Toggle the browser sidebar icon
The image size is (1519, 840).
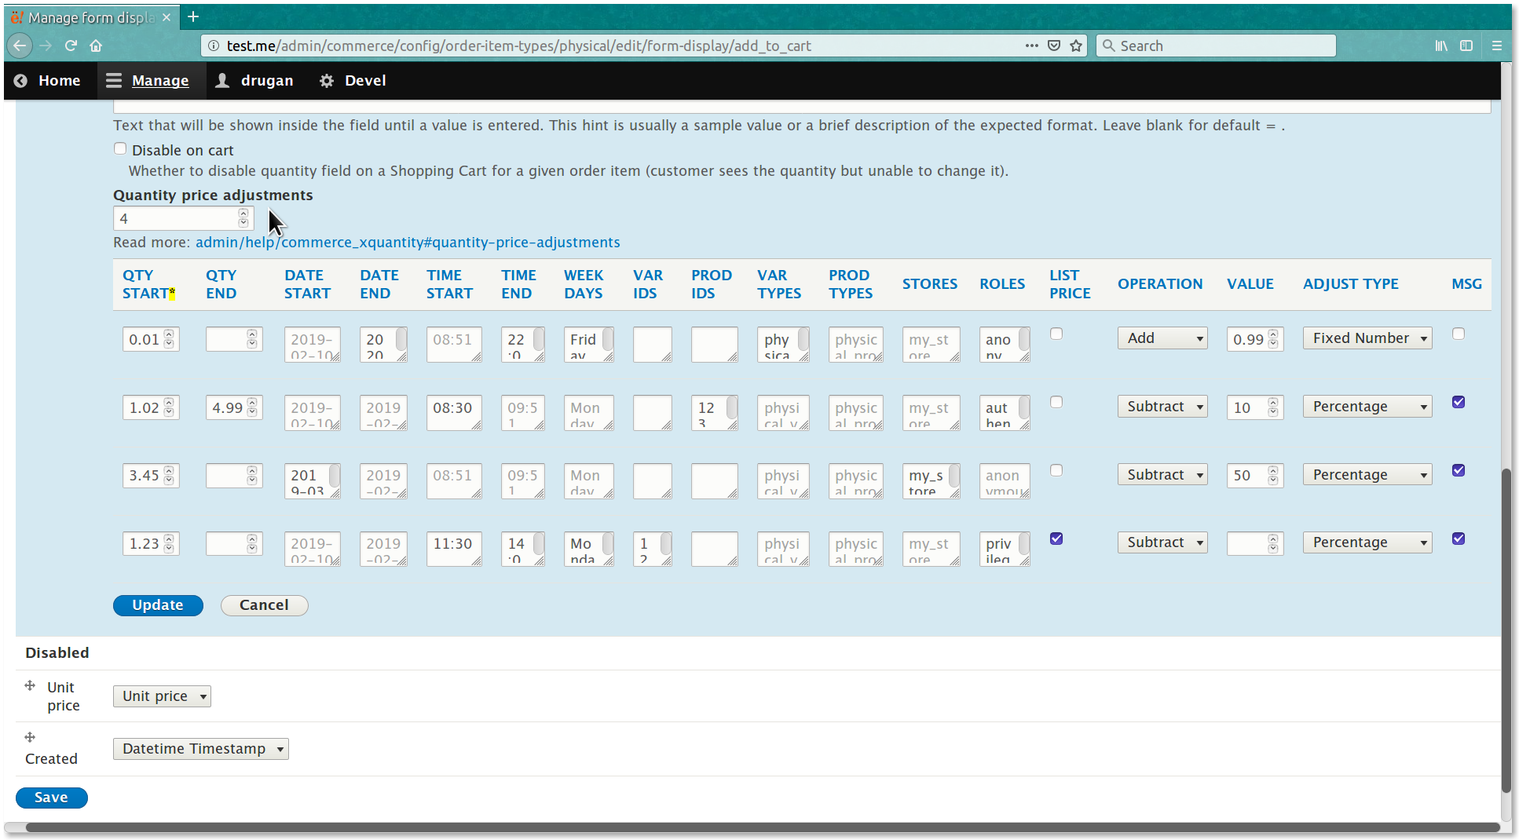pos(1466,46)
